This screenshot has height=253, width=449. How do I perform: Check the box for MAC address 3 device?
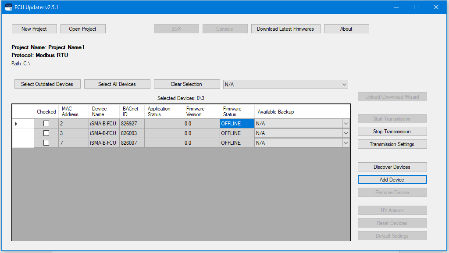[46, 133]
